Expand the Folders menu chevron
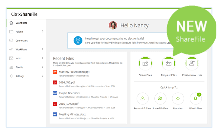 [x=43, y=31]
